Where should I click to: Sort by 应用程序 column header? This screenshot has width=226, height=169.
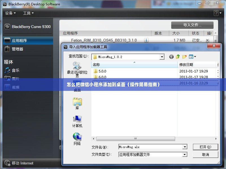coord(105,33)
